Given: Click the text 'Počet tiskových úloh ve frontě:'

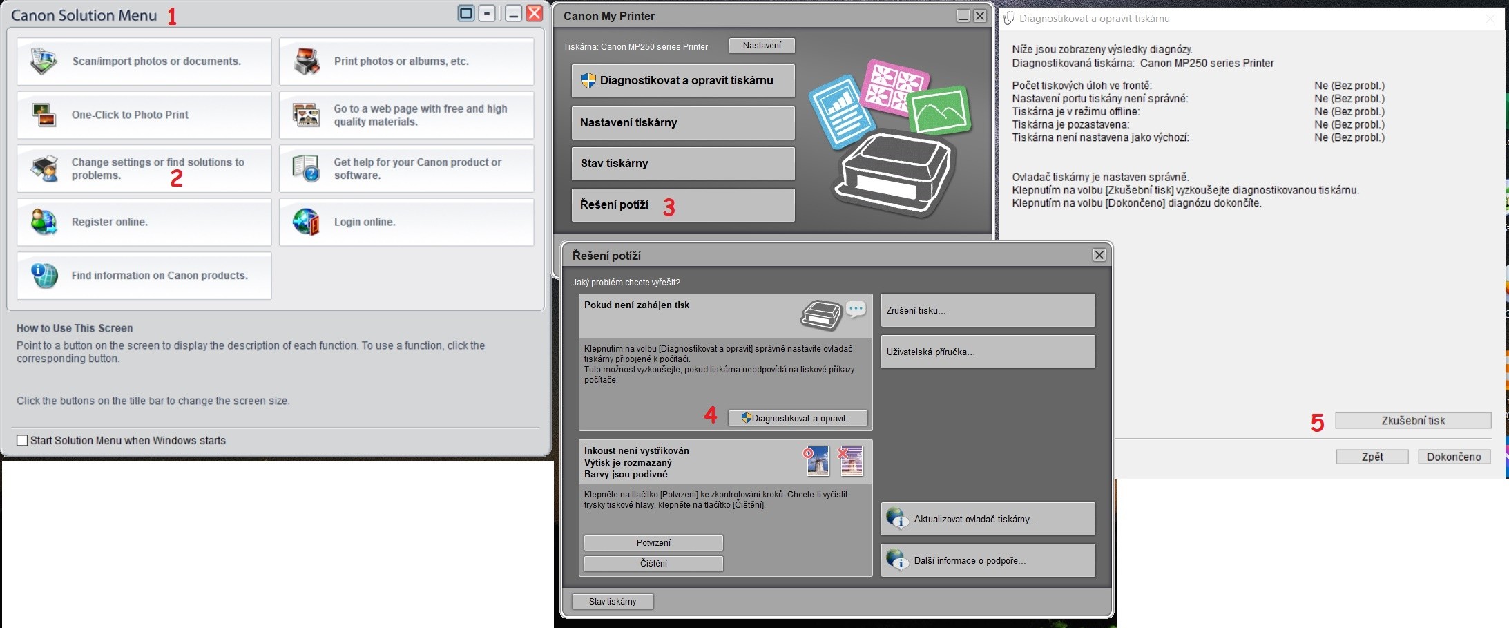Looking at the screenshot, I should coord(1082,86).
